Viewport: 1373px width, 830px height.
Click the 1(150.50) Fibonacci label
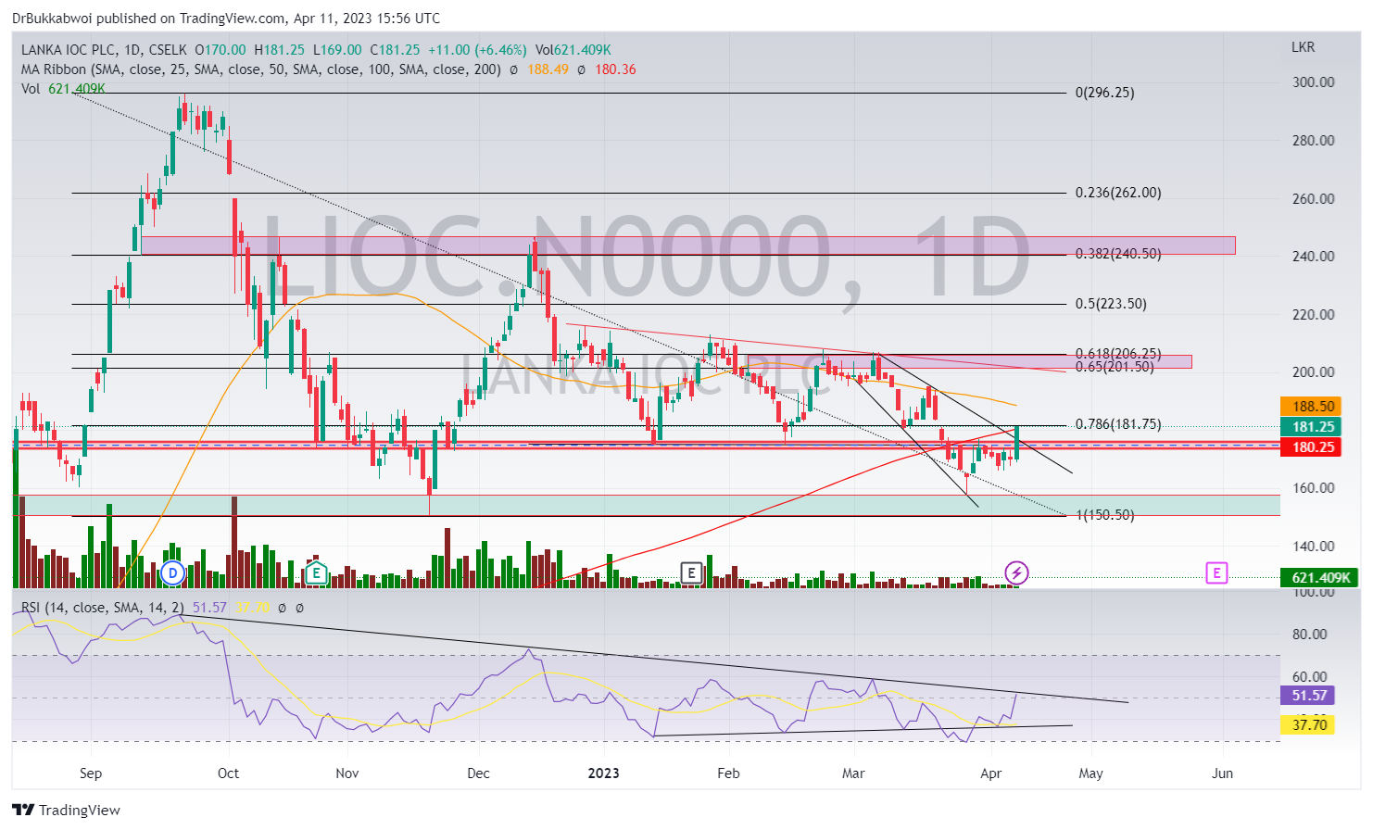tap(1104, 515)
